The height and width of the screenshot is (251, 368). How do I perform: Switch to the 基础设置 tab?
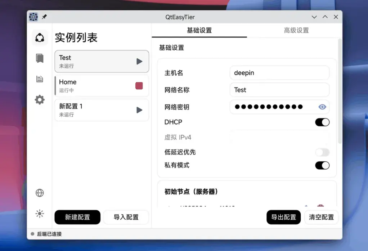(199, 31)
